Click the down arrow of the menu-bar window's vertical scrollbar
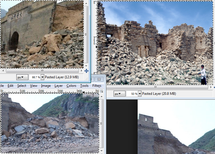Viewport: 215px width, 154px height. (x=102, y=151)
